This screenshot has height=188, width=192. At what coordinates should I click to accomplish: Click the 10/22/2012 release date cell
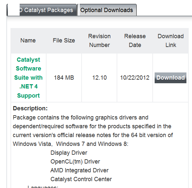[135, 78]
